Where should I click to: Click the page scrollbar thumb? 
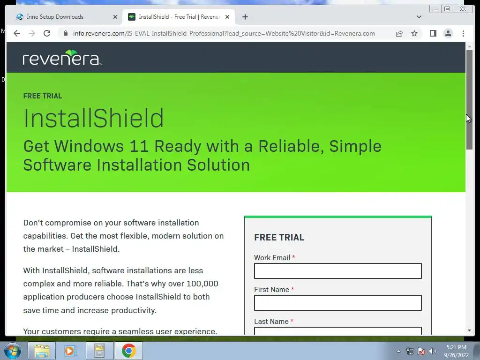[469, 99]
